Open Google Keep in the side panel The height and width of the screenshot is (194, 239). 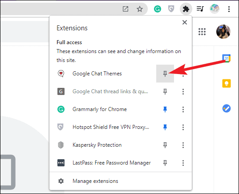(x=227, y=83)
